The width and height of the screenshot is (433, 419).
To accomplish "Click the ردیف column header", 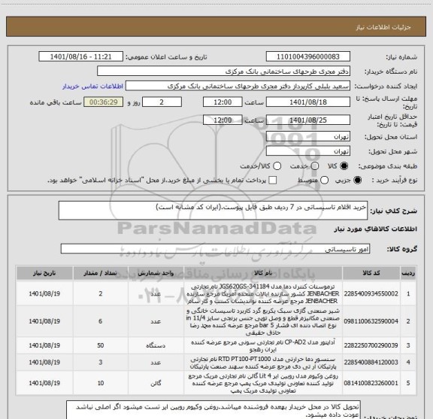I will click(408, 273).
